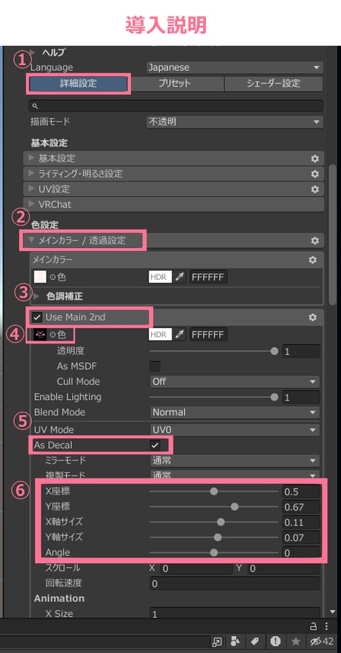
Task: Click the メインカラー hex field FFFFFF
Action: [x=208, y=277]
